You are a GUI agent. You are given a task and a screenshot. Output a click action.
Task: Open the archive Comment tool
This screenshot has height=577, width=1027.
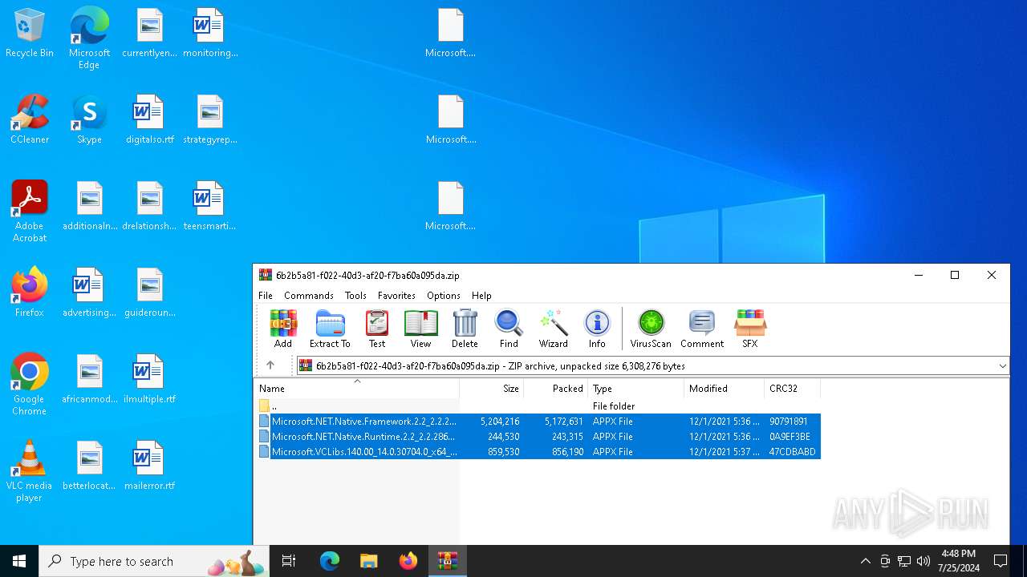(702, 329)
